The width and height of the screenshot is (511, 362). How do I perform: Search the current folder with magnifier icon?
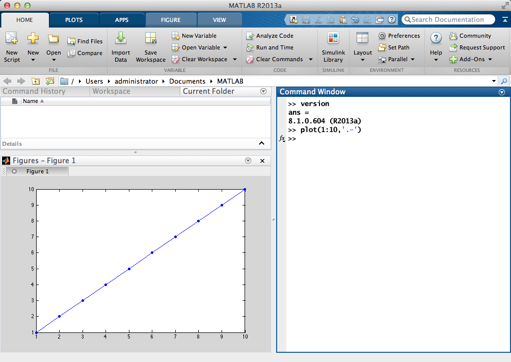[x=504, y=81]
